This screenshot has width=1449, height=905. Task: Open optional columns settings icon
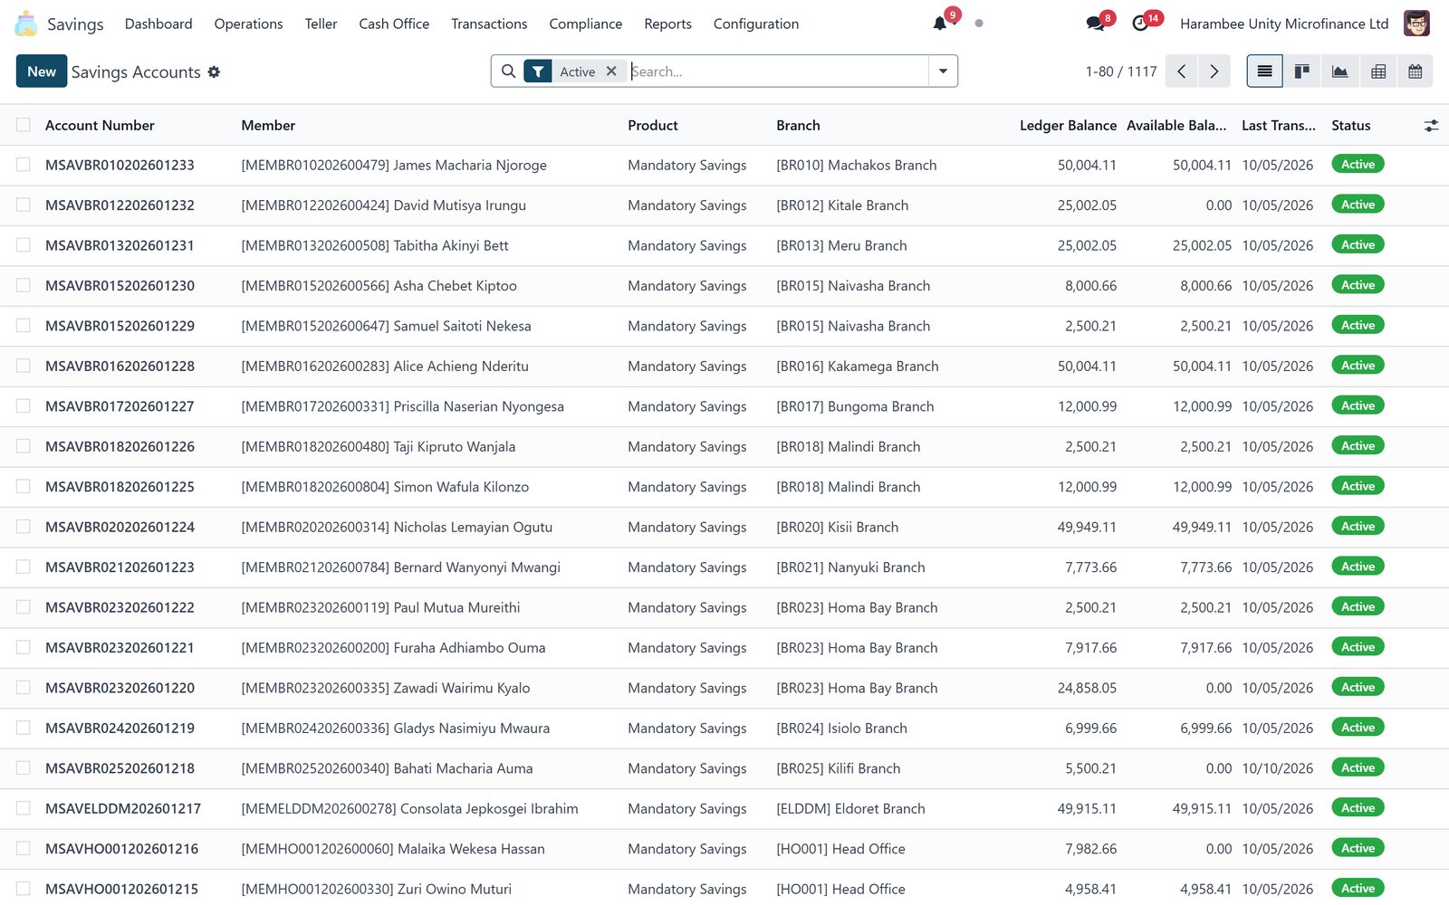(x=1431, y=126)
